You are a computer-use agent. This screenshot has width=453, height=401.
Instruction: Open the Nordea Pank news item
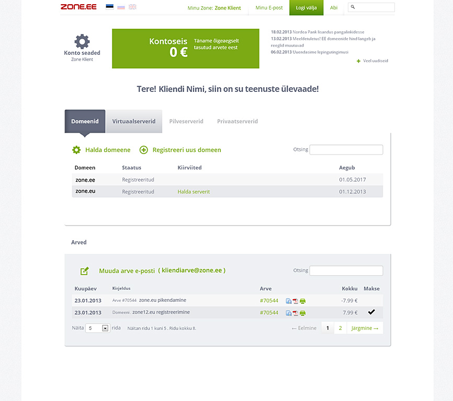[318, 32]
